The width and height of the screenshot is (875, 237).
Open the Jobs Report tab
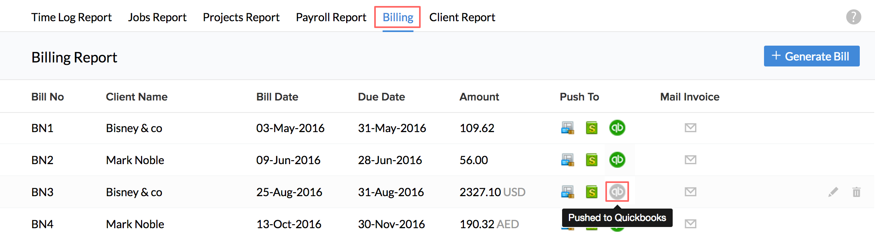[157, 18]
